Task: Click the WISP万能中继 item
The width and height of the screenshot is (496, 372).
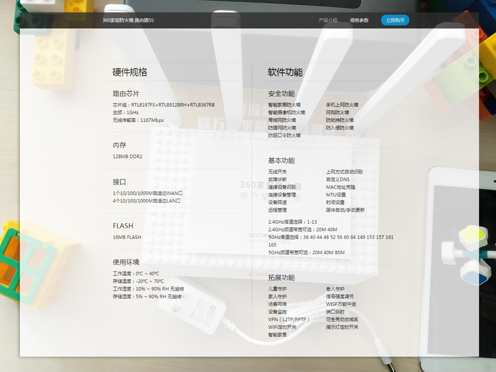Action: [341, 304]
